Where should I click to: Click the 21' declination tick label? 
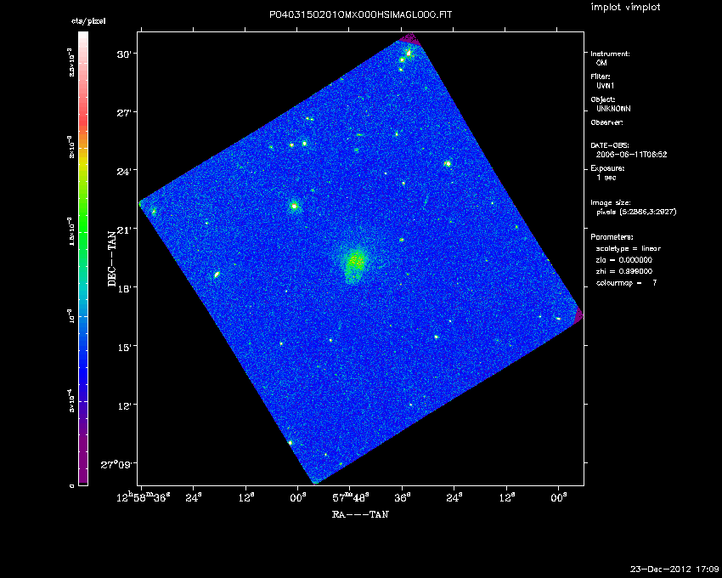[x=125, y=229]
